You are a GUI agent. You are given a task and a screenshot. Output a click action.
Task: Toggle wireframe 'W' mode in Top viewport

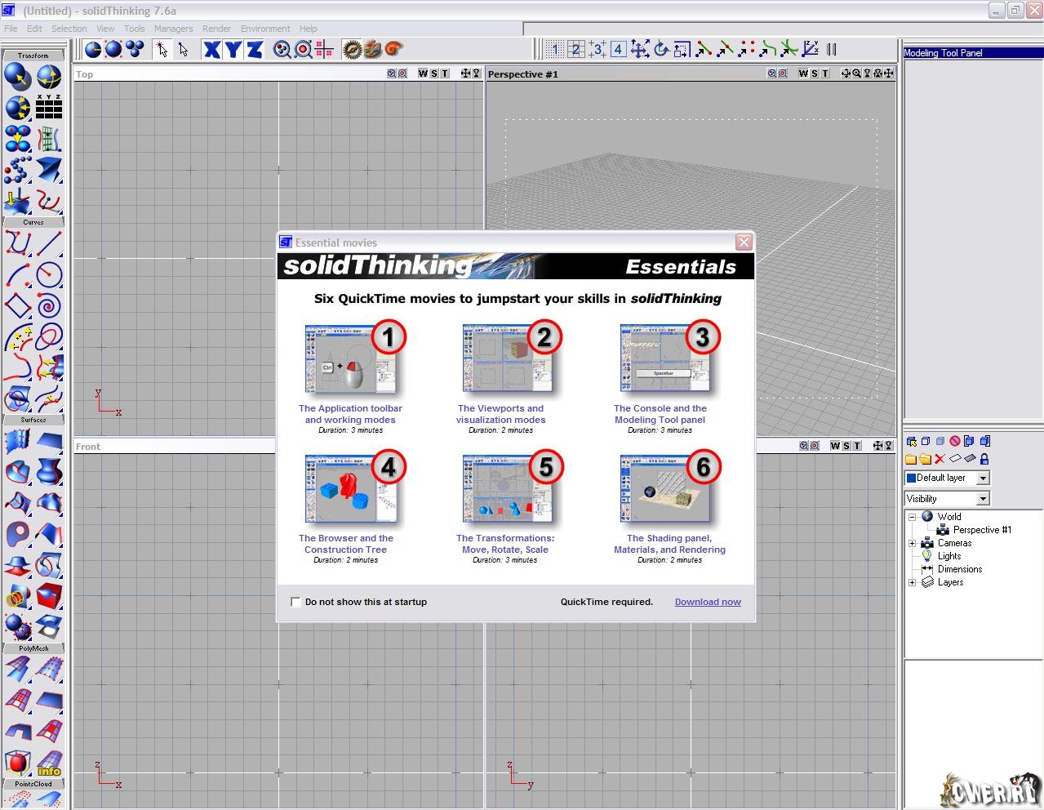(x=422, y=73)
